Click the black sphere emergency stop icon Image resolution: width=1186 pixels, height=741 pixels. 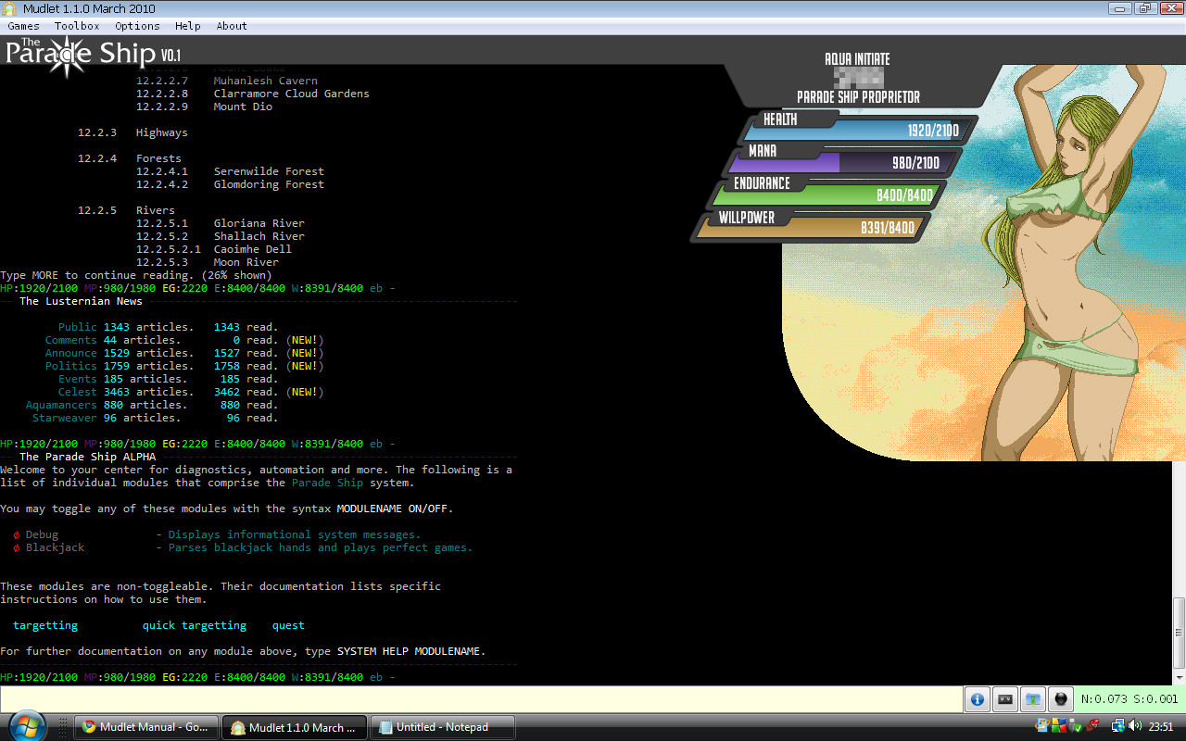pyautogui.click(x=1062, y=699)
